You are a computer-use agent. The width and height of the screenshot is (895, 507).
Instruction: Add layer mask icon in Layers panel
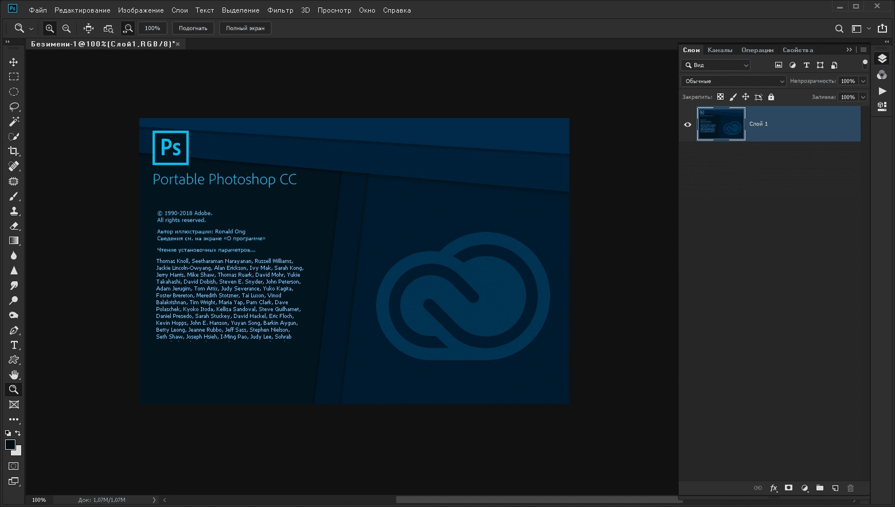pos(789,488)
